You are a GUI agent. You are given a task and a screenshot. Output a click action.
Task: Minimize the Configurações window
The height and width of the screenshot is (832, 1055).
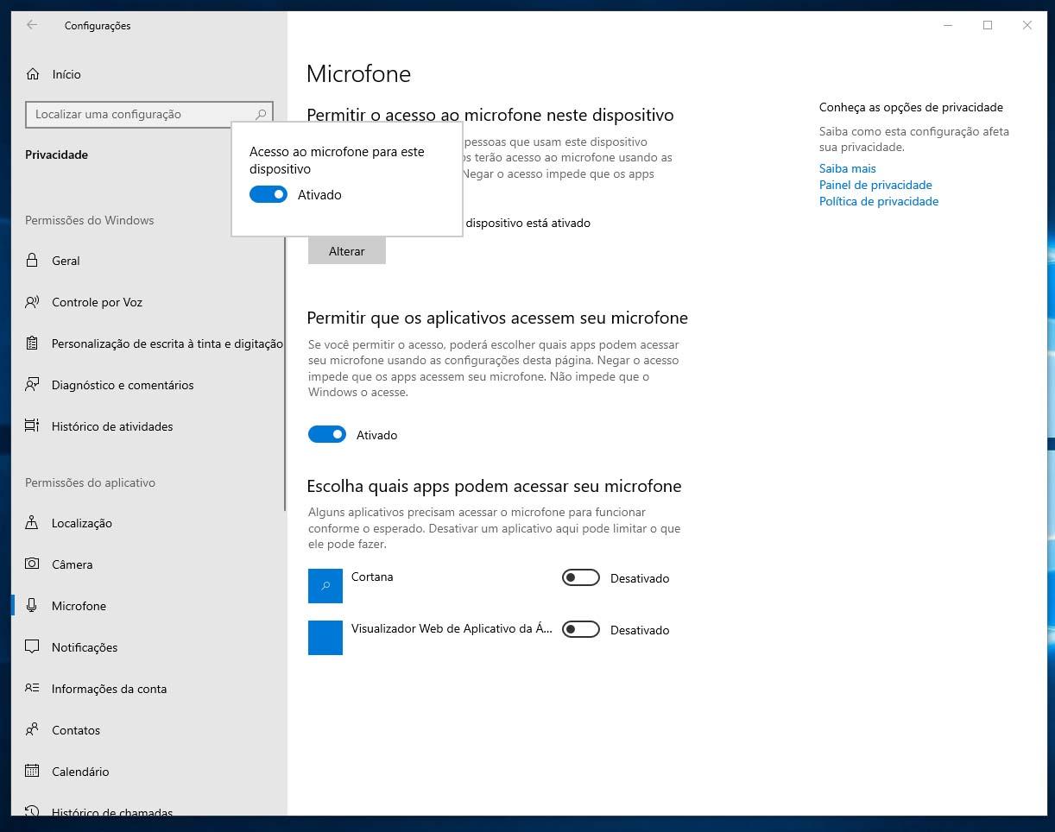(x=948, y=25)
